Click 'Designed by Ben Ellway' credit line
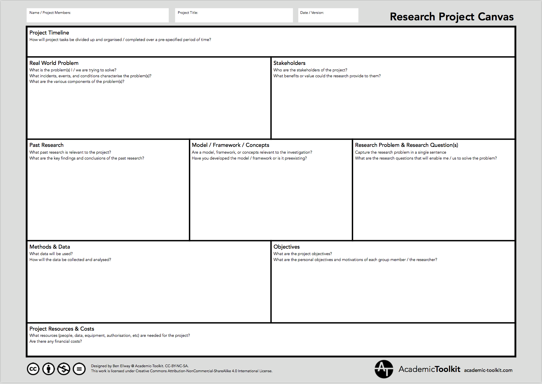The image size is (542, 384). 139,366
